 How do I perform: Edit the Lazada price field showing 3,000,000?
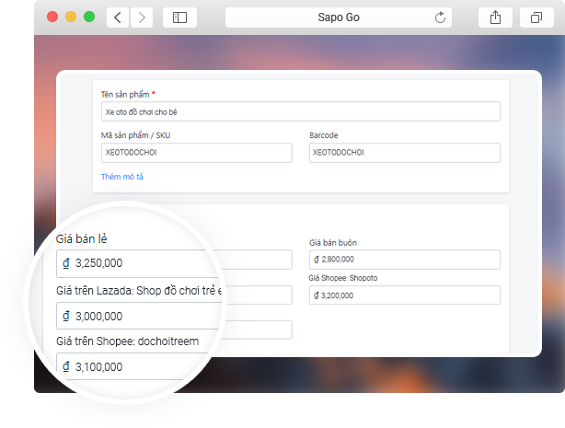click(138, 316)
